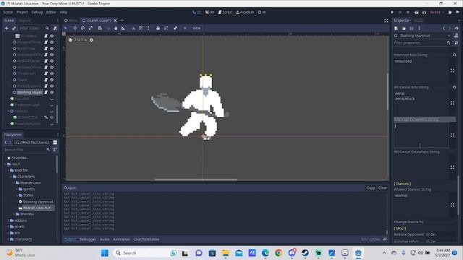Save the edited resource in Inspector
Image resolution: width=463 pixels, height=260 pixels.
[x=412, y=28]
